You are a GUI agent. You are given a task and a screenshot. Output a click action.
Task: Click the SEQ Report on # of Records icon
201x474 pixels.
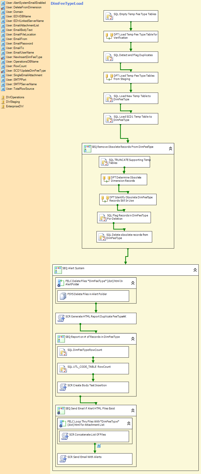point(61,339)
